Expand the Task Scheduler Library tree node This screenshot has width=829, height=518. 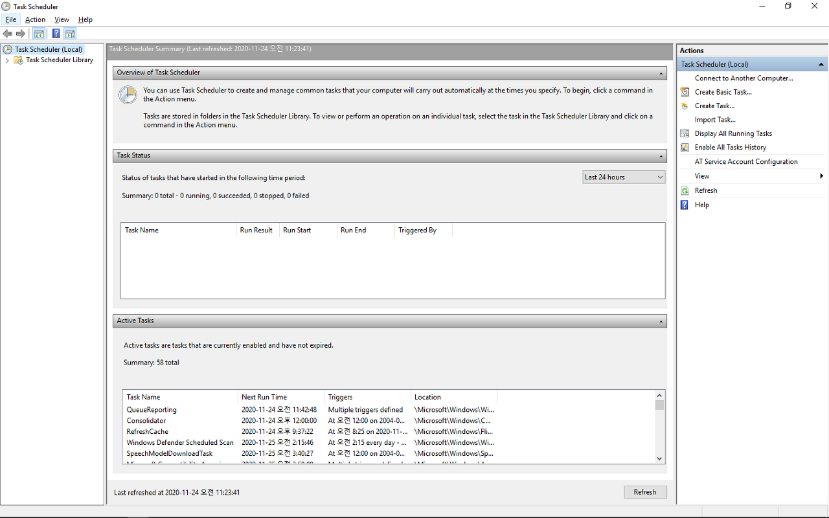tap(7, 60)
